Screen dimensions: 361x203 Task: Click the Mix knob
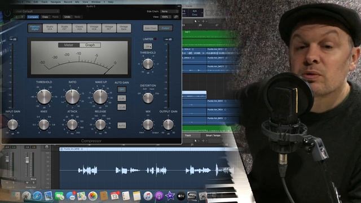coord(148,125)
